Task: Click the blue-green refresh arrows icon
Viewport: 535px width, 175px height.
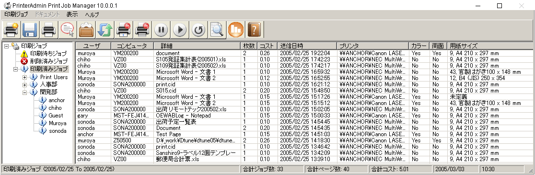Action: point(105,30)
